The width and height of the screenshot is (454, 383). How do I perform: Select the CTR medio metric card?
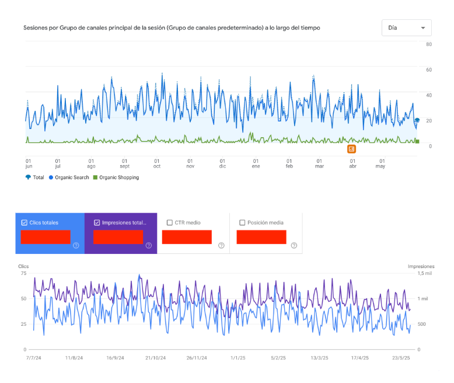[193, 233]
